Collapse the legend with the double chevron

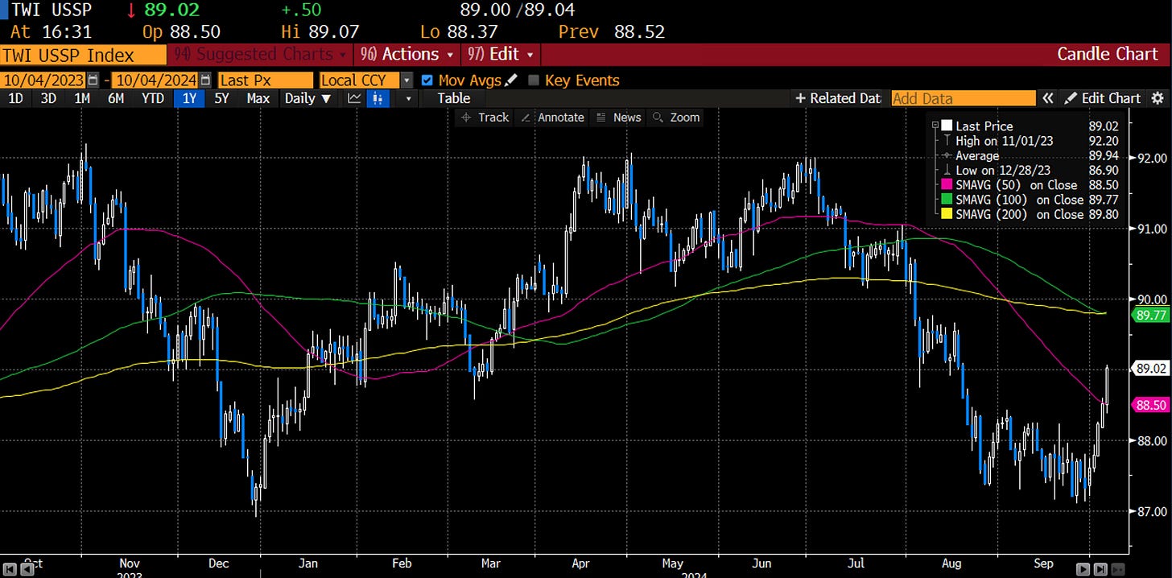[x=1049, y=98]
